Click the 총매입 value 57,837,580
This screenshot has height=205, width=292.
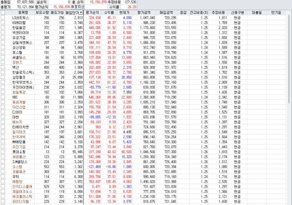tap(25, 2)
